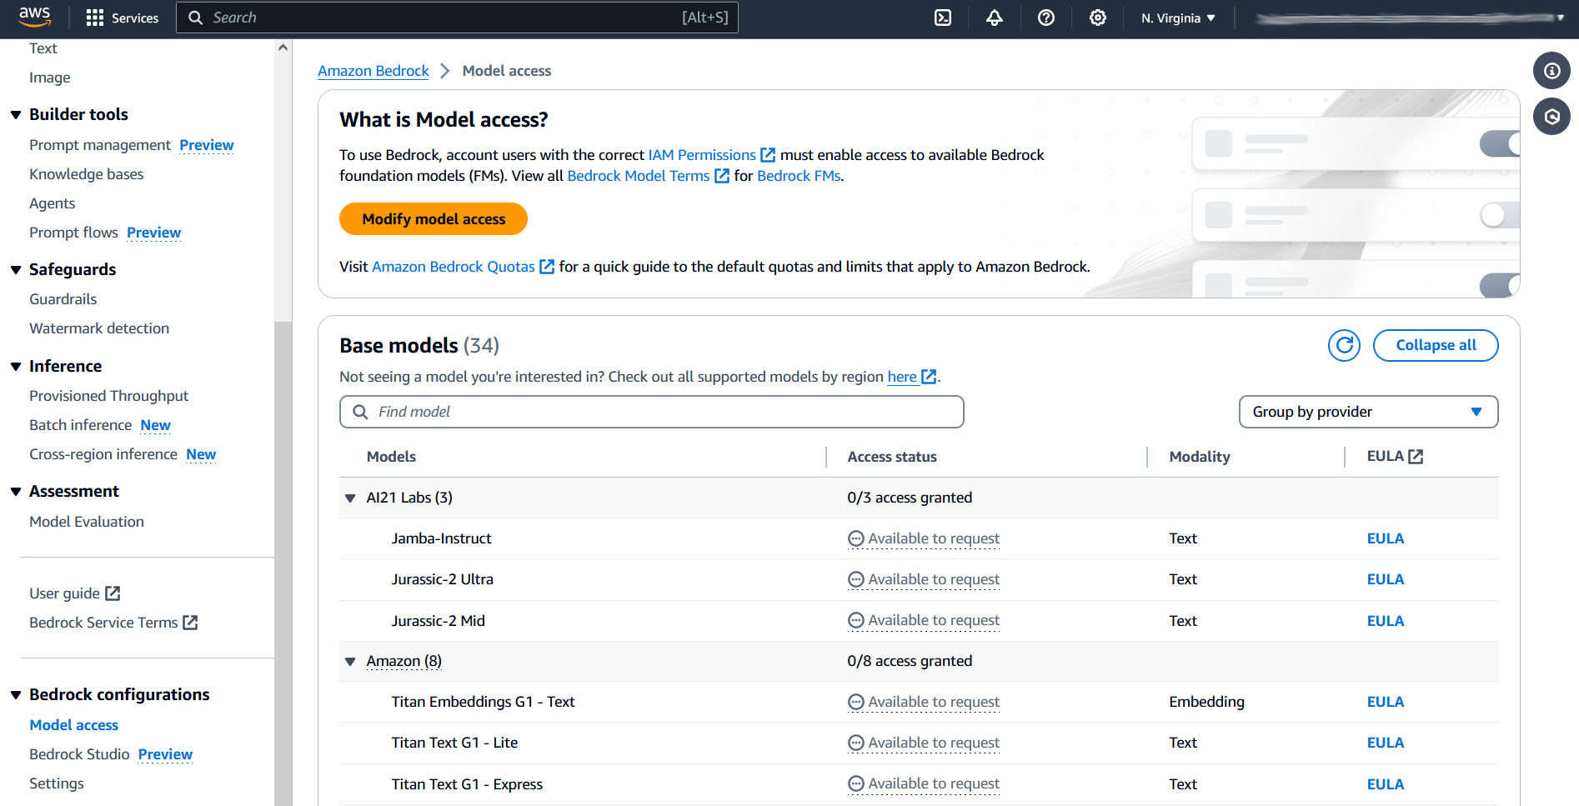The height and width of the screenshot is (806, 1579).
Task: Select Model access in sidebar
Action: click(x=73, y=725)
